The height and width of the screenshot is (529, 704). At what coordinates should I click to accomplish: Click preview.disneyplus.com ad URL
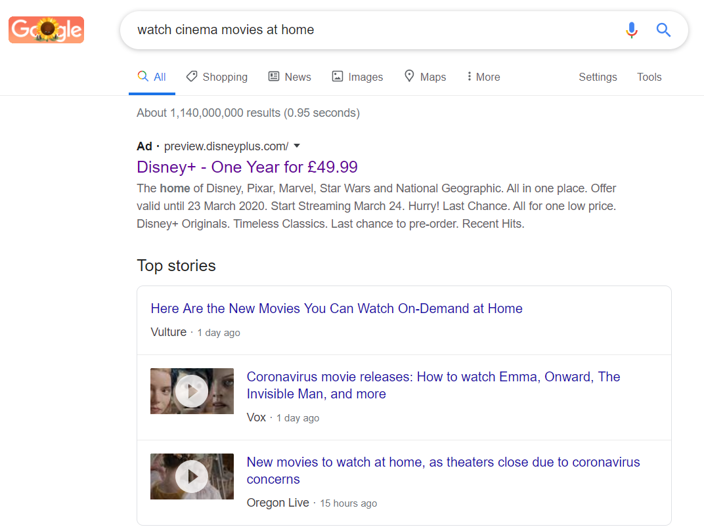click(226, 146)
